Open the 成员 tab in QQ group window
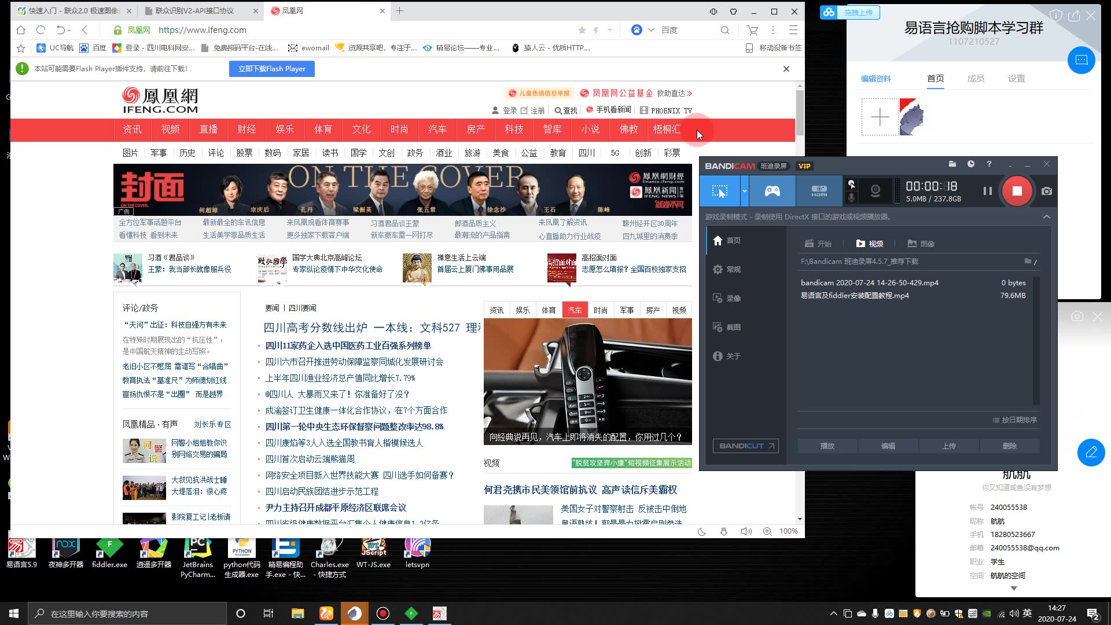 pyautogui.click(x=976, y=79)
